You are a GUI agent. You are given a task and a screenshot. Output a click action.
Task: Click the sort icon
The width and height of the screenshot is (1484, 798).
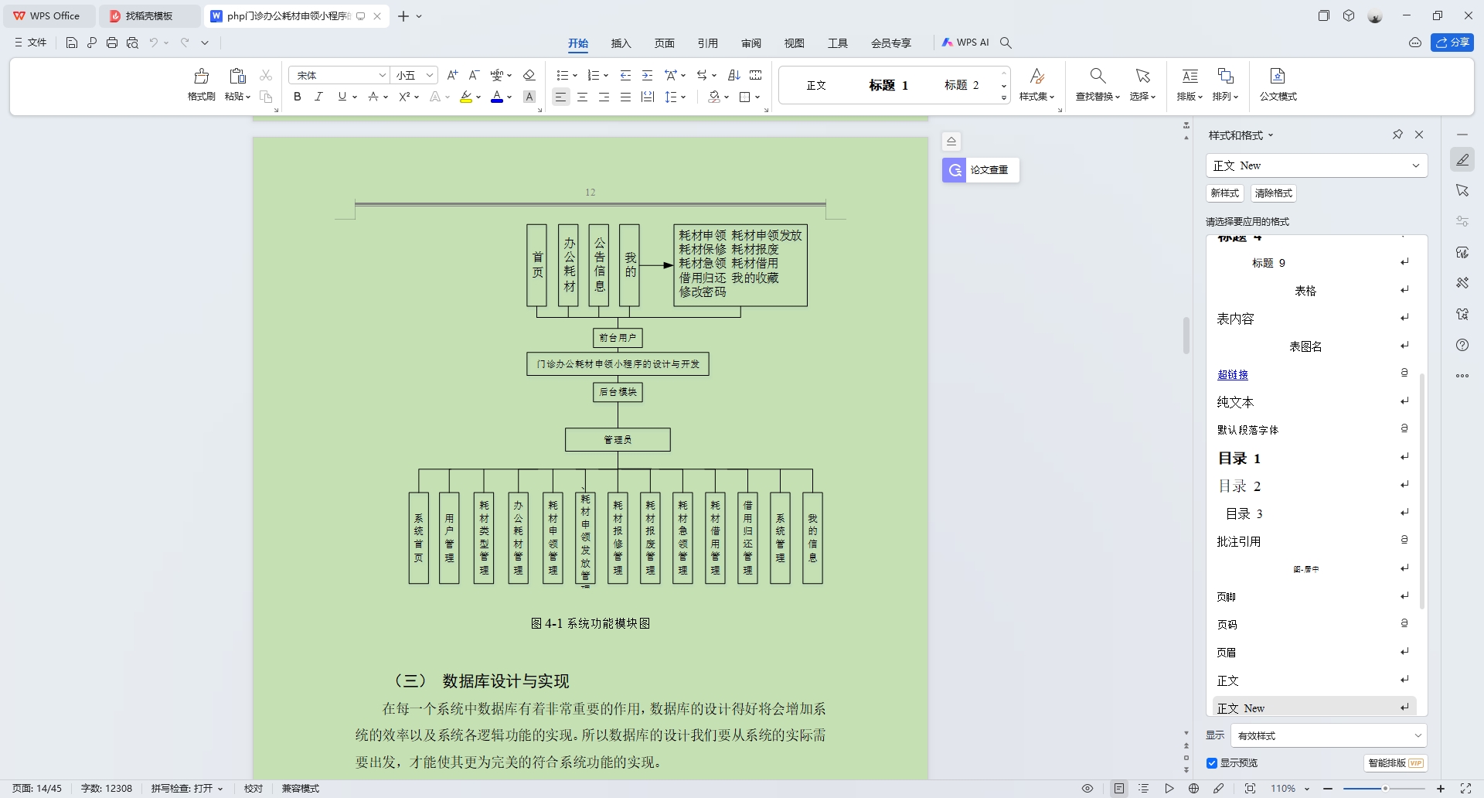point(734,75)
